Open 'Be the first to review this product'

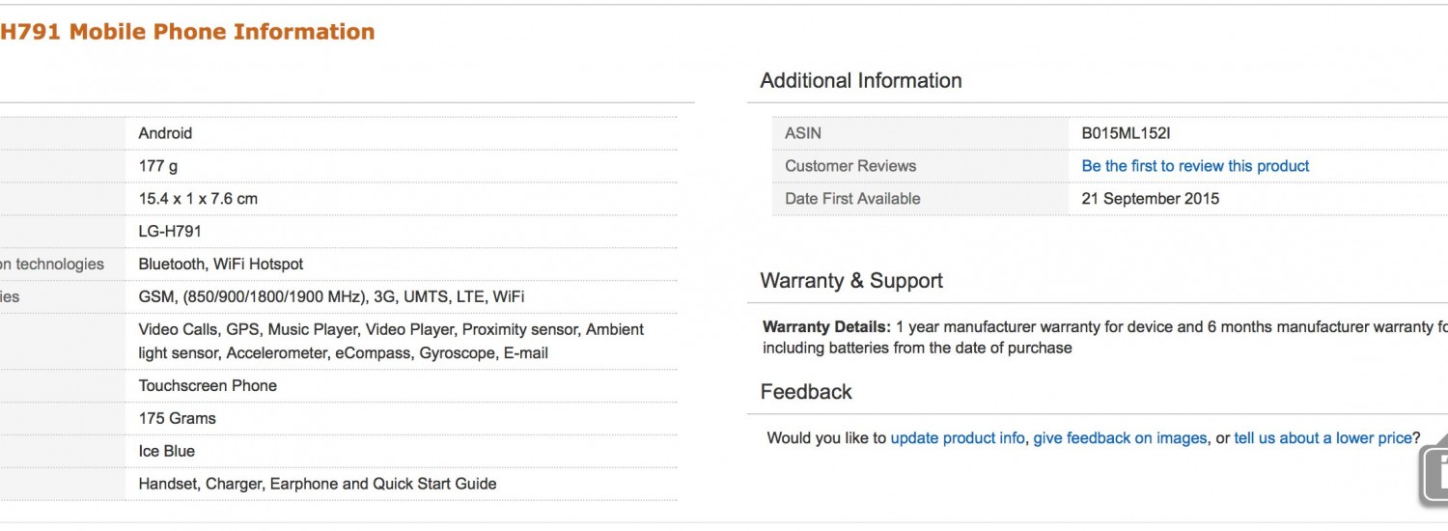pos(1195,166)
